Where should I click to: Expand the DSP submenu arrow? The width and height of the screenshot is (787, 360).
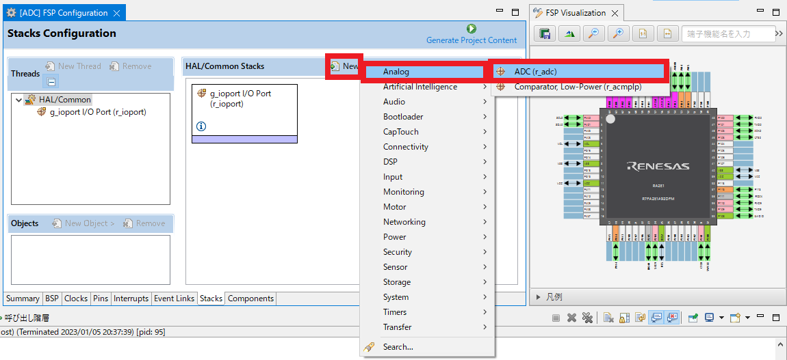click(485, 162)
